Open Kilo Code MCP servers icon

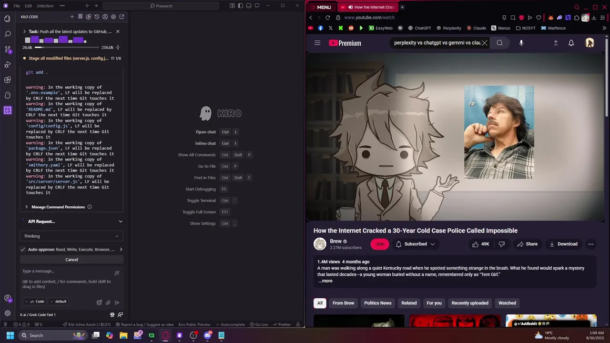click(80, 17)
